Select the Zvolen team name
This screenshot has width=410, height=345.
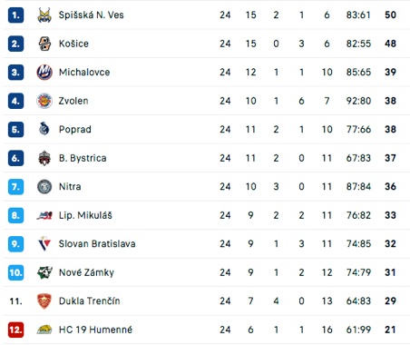pos(73,101)
